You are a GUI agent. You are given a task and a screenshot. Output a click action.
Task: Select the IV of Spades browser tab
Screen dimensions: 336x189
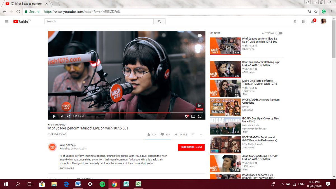click(x=27, y=4)
